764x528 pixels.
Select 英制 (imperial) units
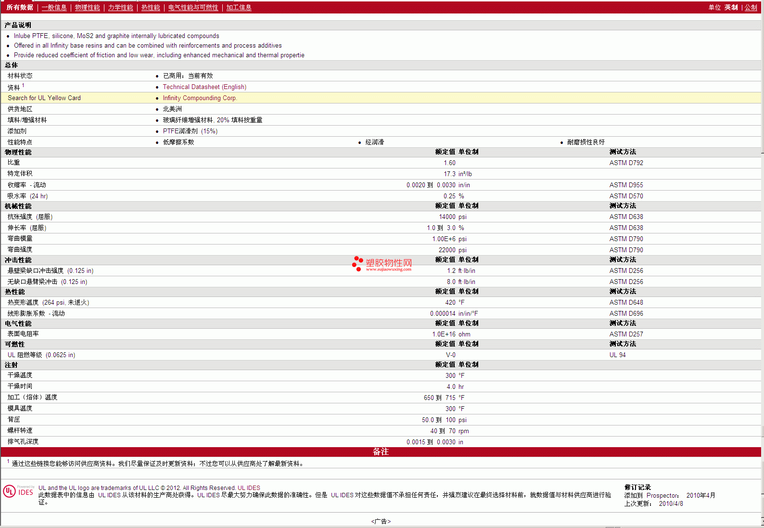(x=731, y=8)
